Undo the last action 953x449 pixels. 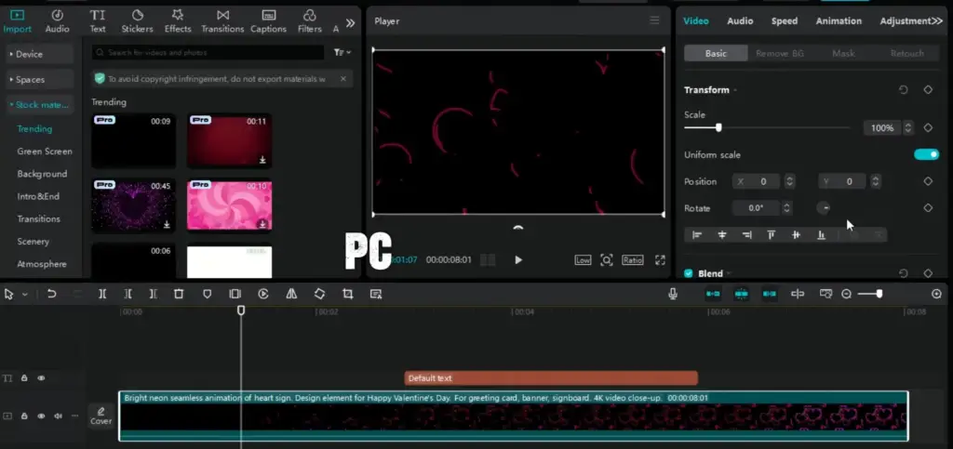point(51,294)
